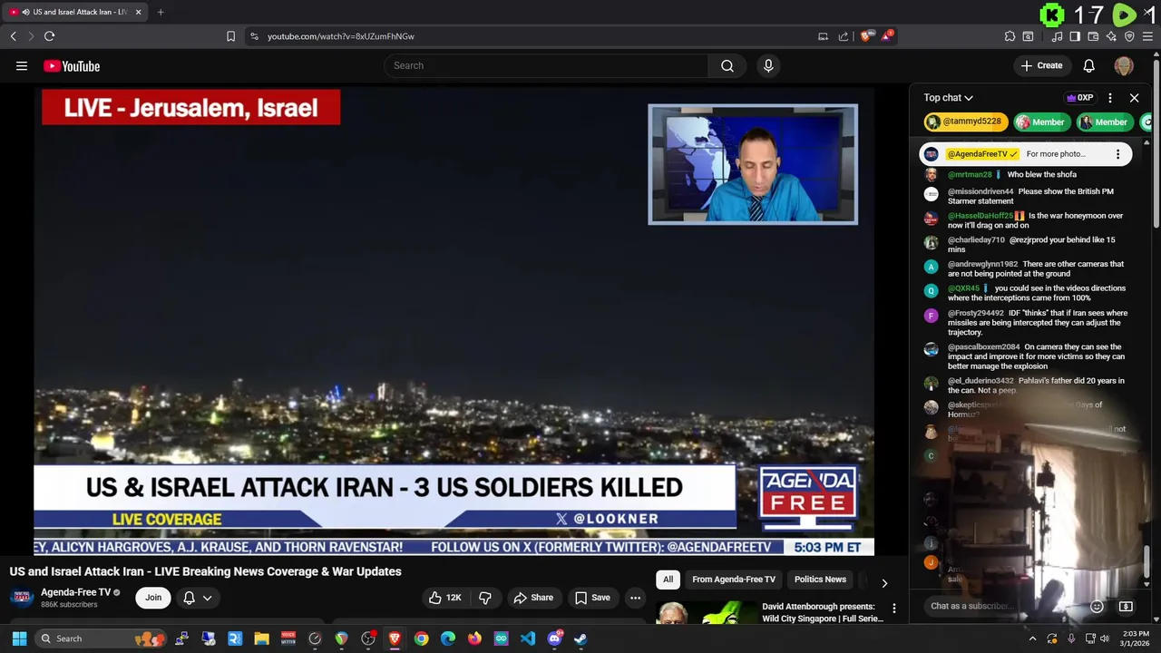Image resolution: width=1161 pixels, height=653 pixels.
Task: Open Brave Leo AI sparkle icon
Action: (1111, 36)
